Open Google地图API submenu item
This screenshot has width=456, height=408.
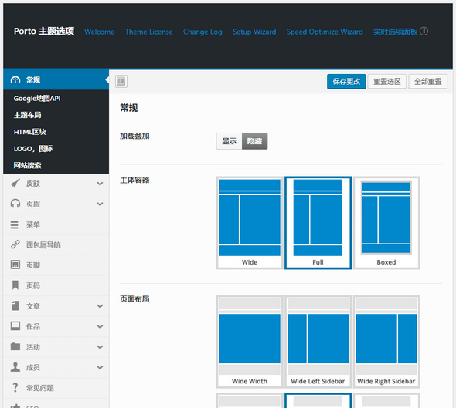tap(37, 99)
